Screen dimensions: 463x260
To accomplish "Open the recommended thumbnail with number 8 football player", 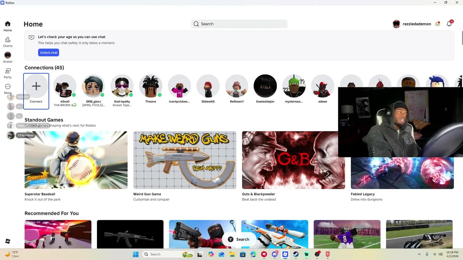I will (x=347, y=234).
